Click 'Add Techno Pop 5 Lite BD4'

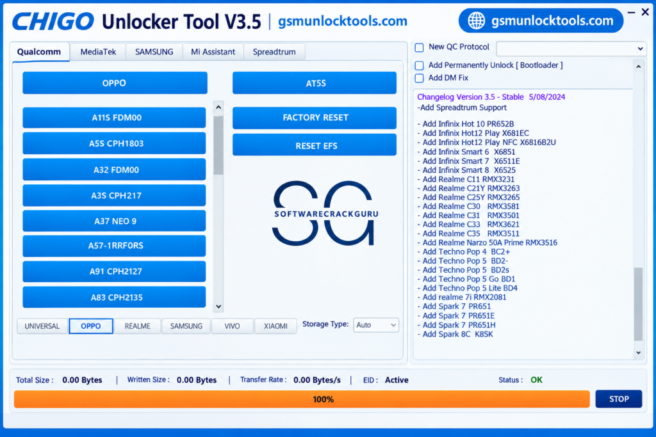[467, 289]
